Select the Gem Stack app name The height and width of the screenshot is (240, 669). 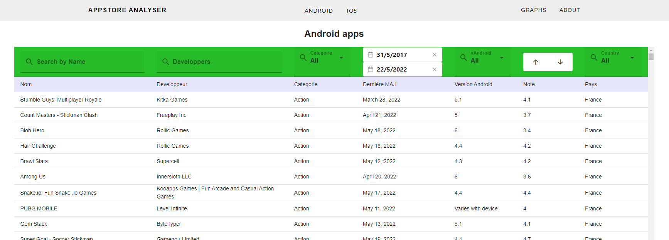[x=34, y=224]
